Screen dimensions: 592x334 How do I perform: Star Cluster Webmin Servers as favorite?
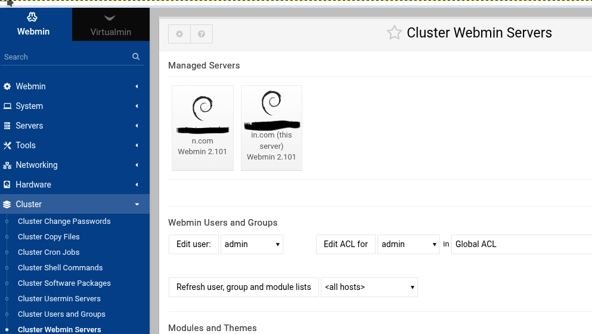(x=394, y=32)
